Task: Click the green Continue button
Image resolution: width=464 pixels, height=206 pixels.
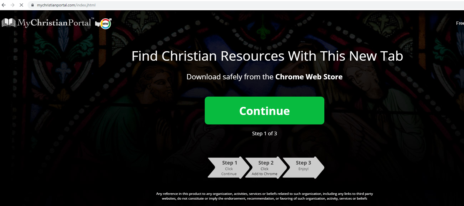Action: coord(265,111)
